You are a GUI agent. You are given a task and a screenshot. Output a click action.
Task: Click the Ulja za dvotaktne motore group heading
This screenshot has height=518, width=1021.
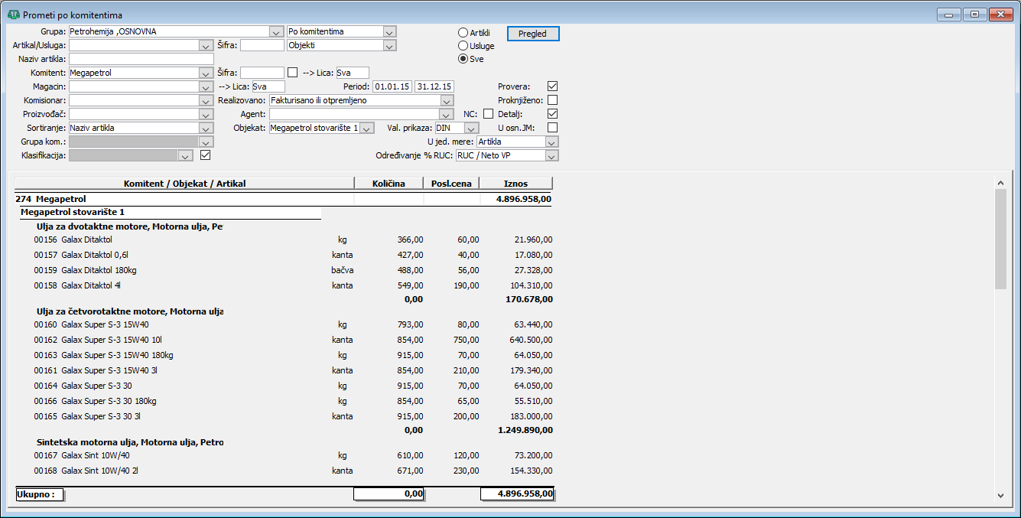(130, 226)
